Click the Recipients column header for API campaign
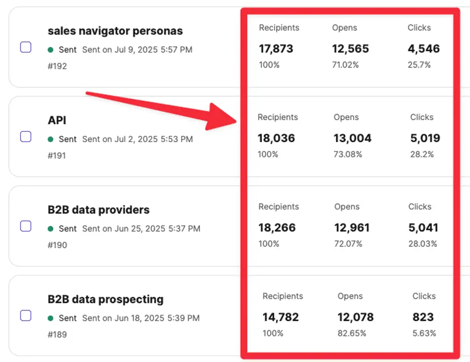470x362 pixels. point(278,117)
